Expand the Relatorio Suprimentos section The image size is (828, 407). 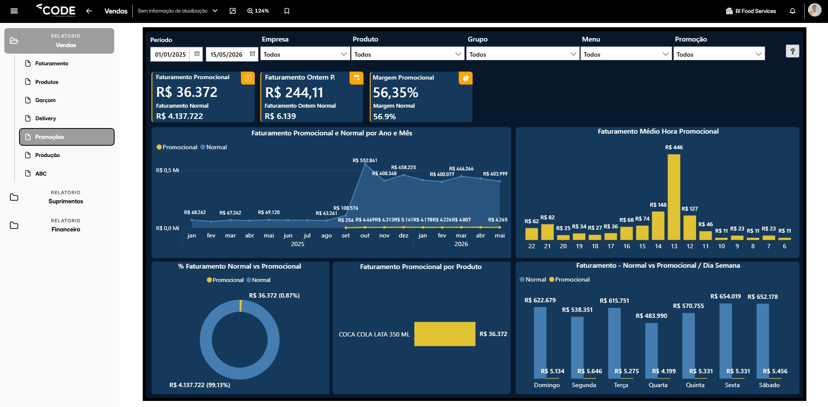[x=59, y=197]
